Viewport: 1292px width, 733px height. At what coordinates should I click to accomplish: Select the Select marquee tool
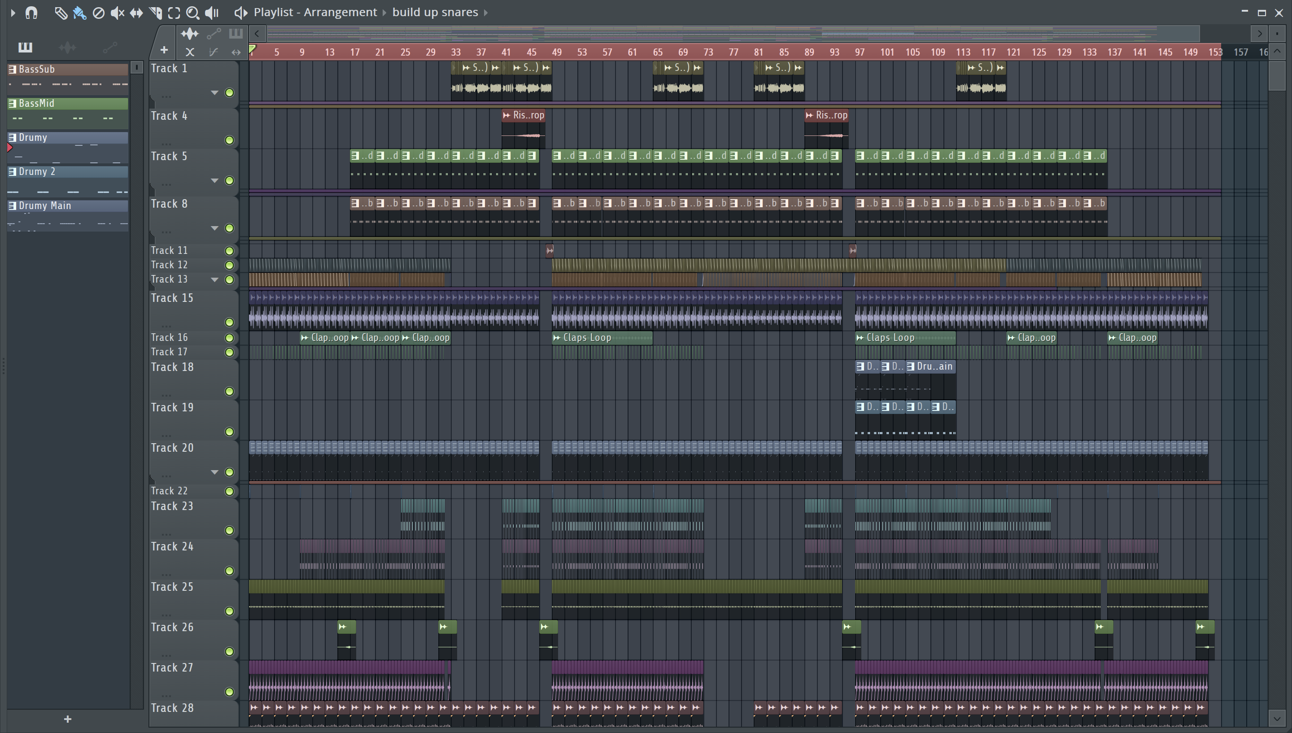[174, 13]
